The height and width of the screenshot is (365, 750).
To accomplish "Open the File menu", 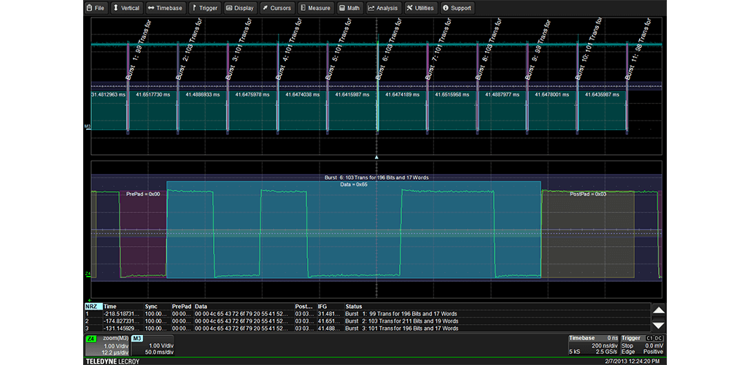I will coord(96,8).
